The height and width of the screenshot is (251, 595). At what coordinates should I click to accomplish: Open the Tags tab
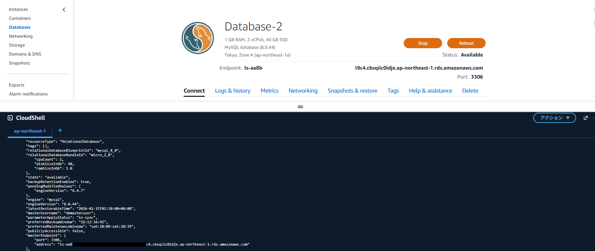click(x=393, y=91)
